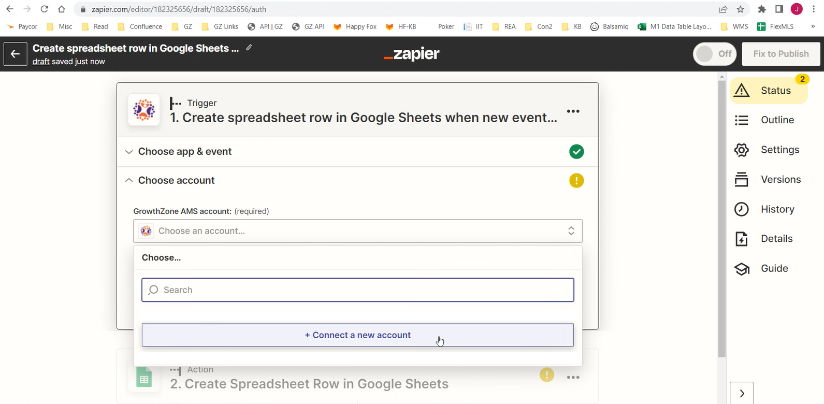Click browser reload button

point(45,9)
